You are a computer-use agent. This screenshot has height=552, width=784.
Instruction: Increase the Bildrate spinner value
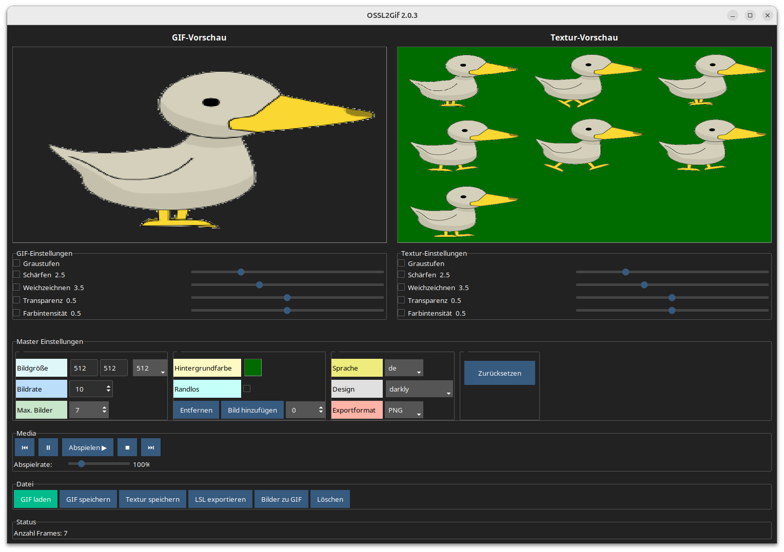click(108, 386)
